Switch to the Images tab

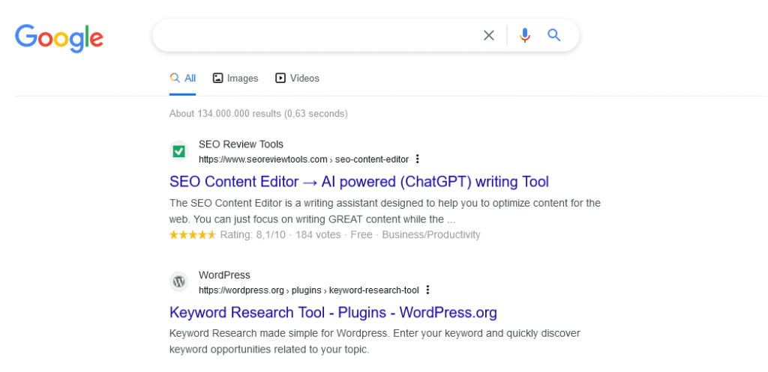pos(235,79)
